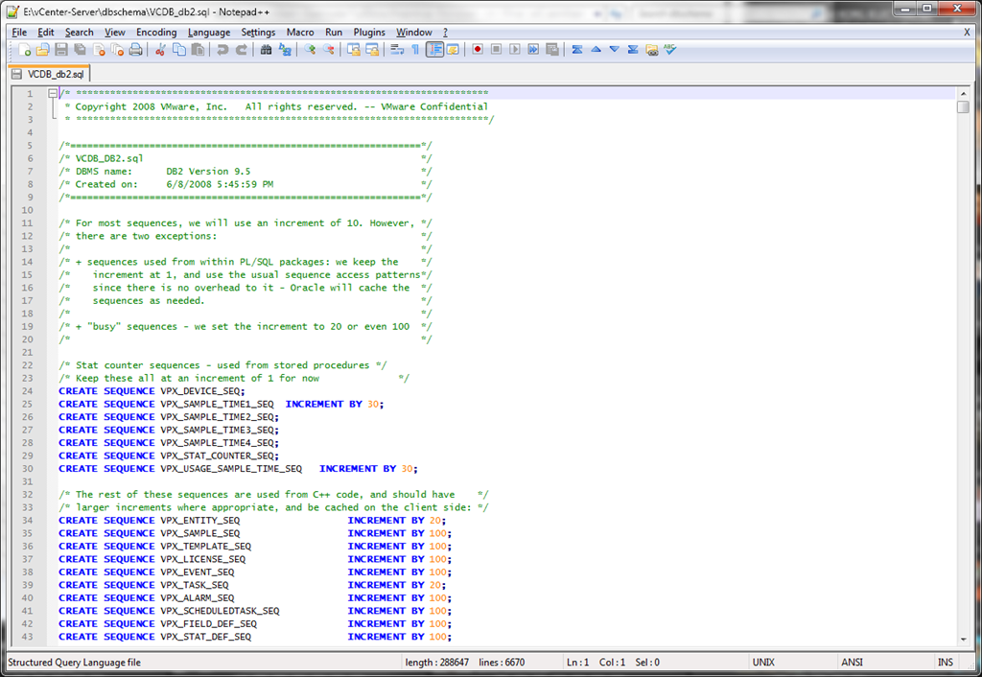Open the Plugins menu
Screen dimensions: 982x677
tap(369, 32)
